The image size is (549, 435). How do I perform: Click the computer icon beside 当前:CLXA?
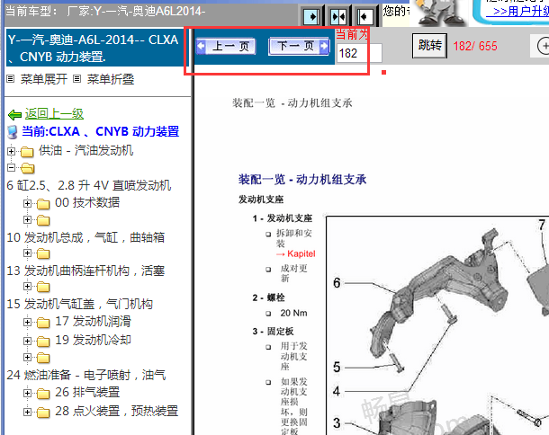(13, 132)
